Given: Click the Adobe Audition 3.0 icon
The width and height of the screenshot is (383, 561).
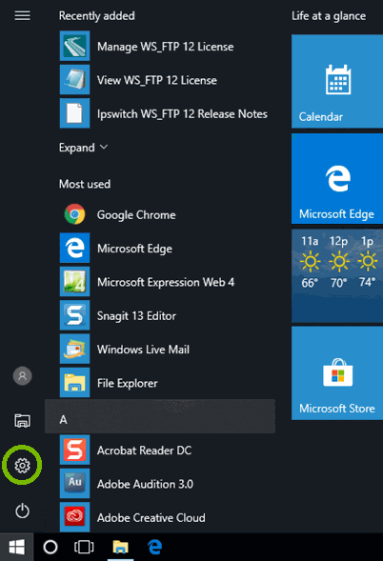Looking at the screenshot, I should coord(74,483).
